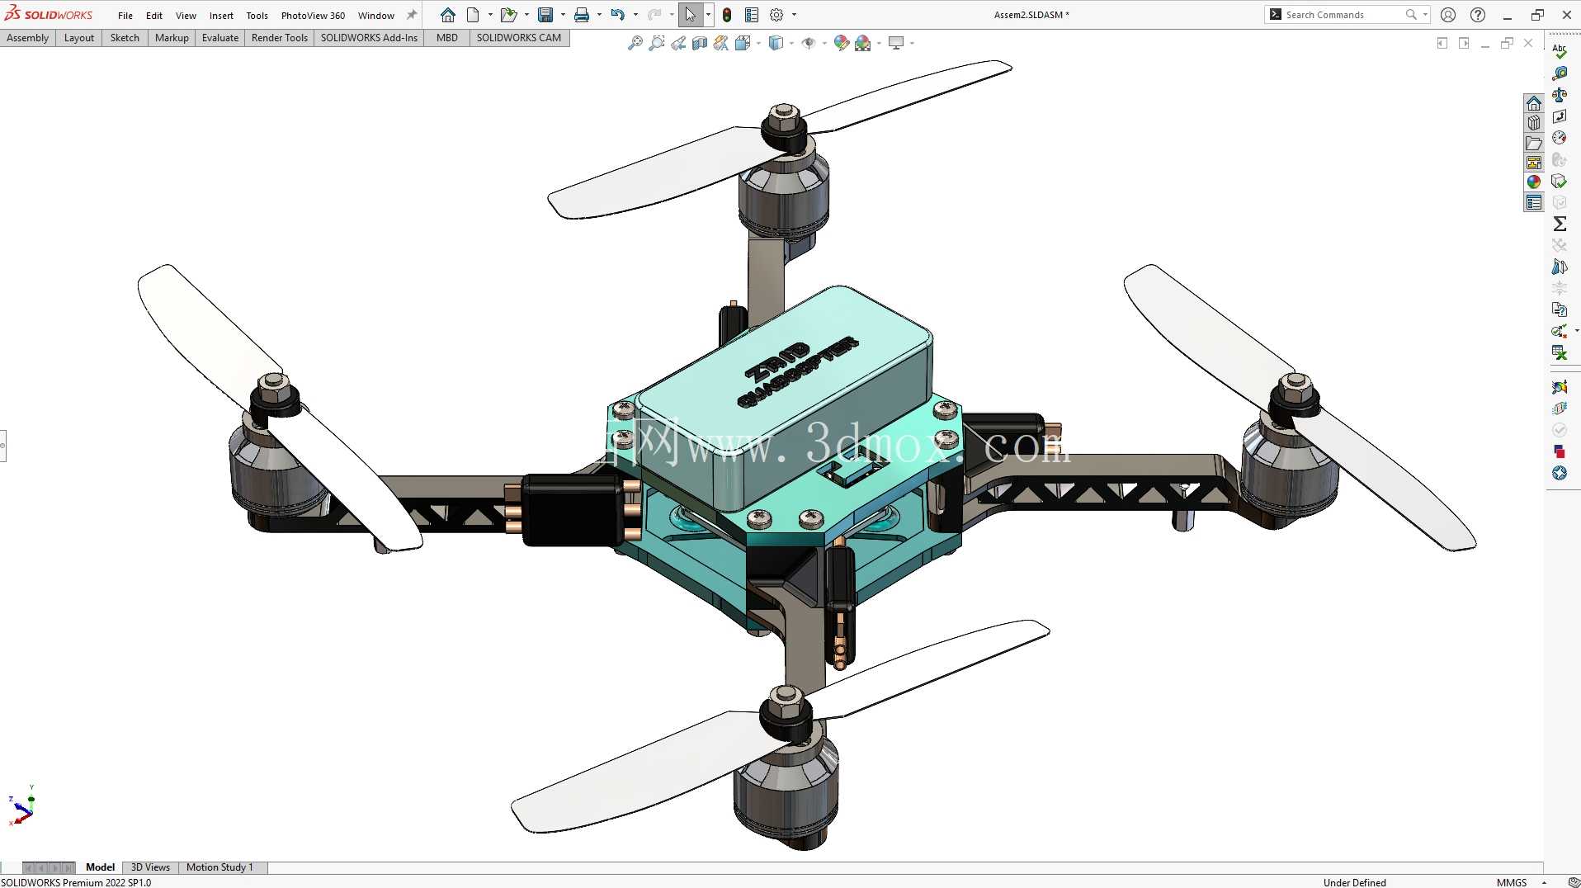The image size is (1581, 888).
Task: Click red and blue Compare Documents icon
Action: point(1560,451)
